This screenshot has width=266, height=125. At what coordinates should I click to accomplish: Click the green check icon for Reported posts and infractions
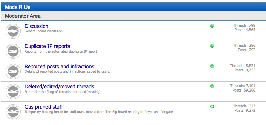pos(212,66)
